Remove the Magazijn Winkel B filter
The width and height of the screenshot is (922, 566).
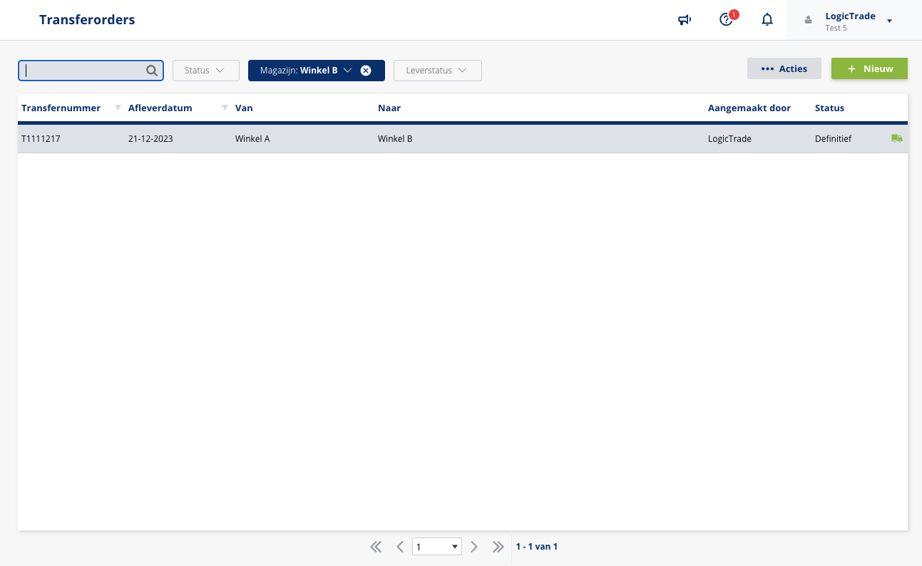coord(366,71)
